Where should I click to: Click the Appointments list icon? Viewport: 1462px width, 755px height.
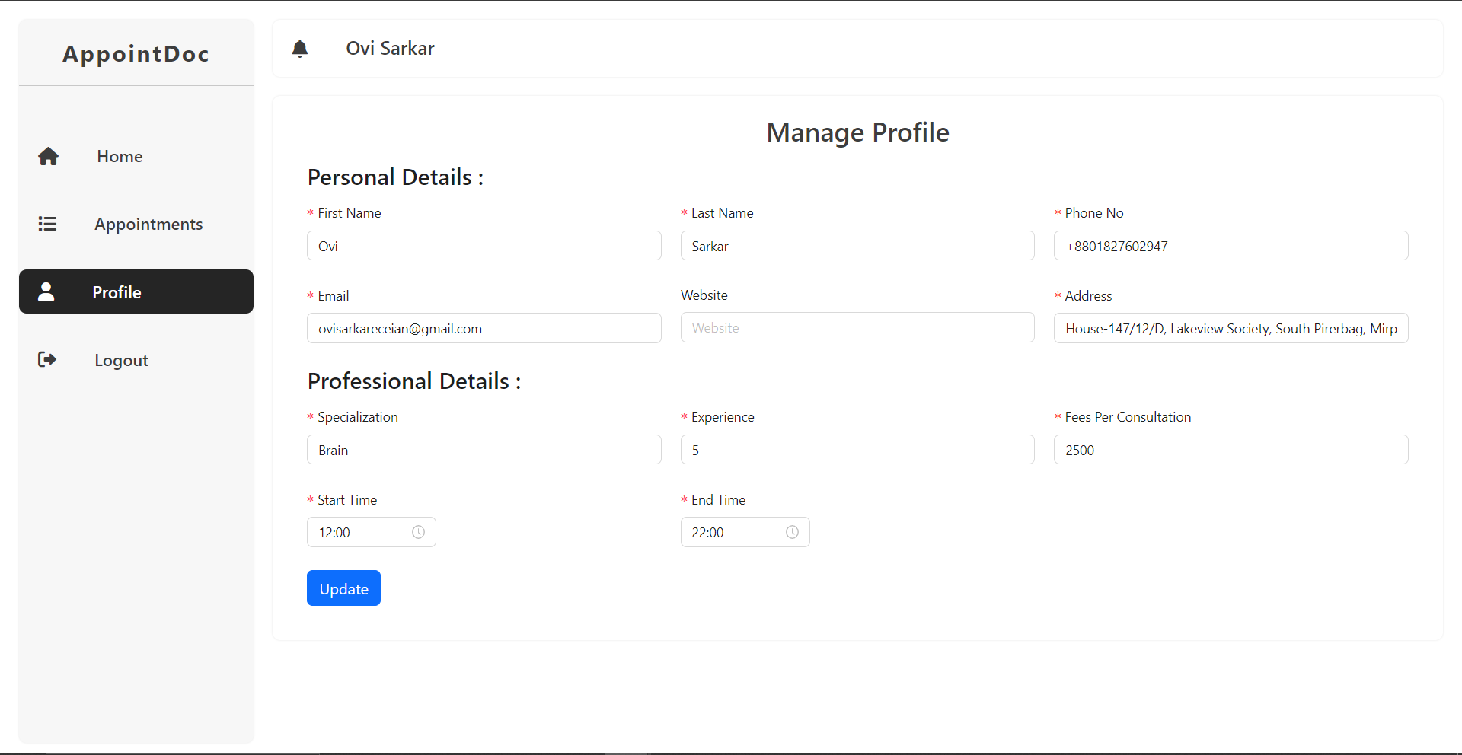tap(47, 224)
